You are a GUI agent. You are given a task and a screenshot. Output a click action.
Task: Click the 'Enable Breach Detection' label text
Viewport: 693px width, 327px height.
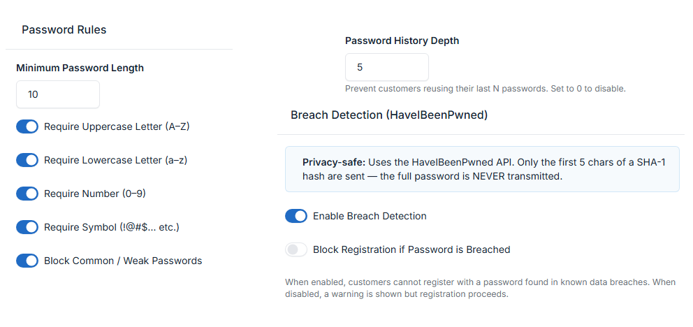(x=370, y=216)
